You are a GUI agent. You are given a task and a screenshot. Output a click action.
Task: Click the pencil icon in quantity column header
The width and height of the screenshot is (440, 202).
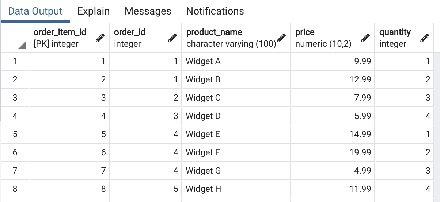pos(424,38)
